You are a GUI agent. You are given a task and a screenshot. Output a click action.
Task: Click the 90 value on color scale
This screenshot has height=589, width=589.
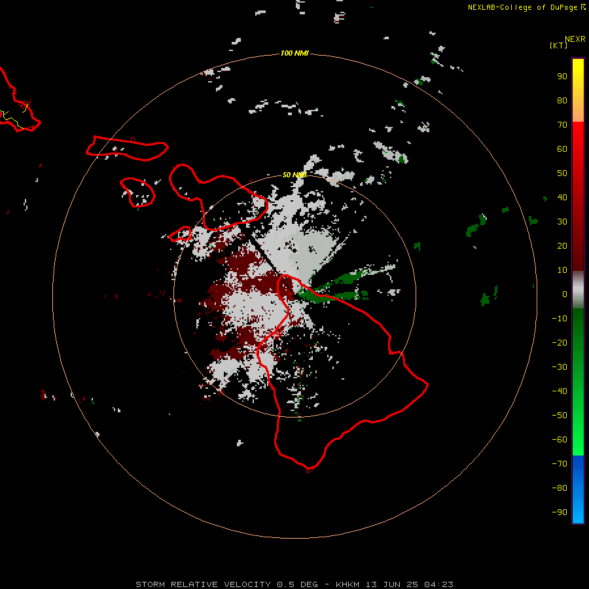point(562,77)
